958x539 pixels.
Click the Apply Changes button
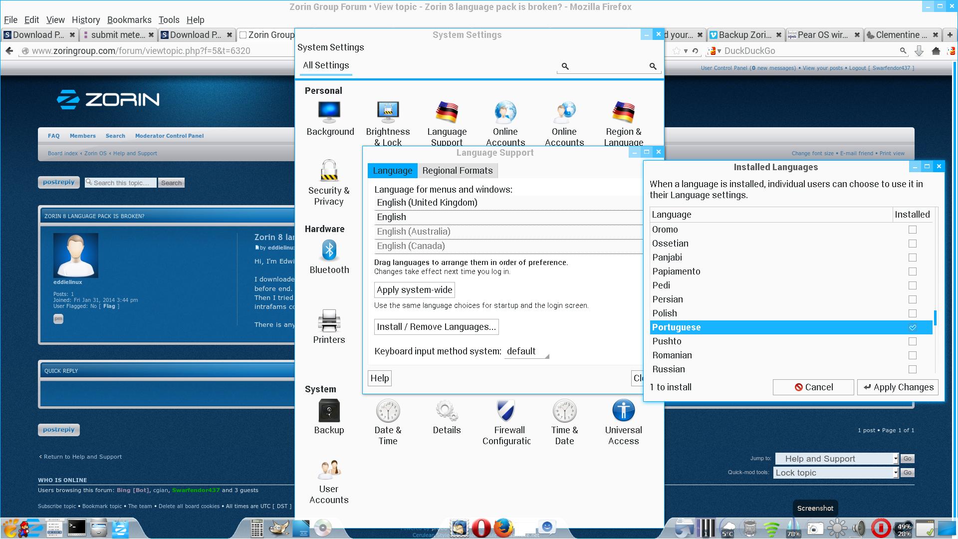(898, 387)
